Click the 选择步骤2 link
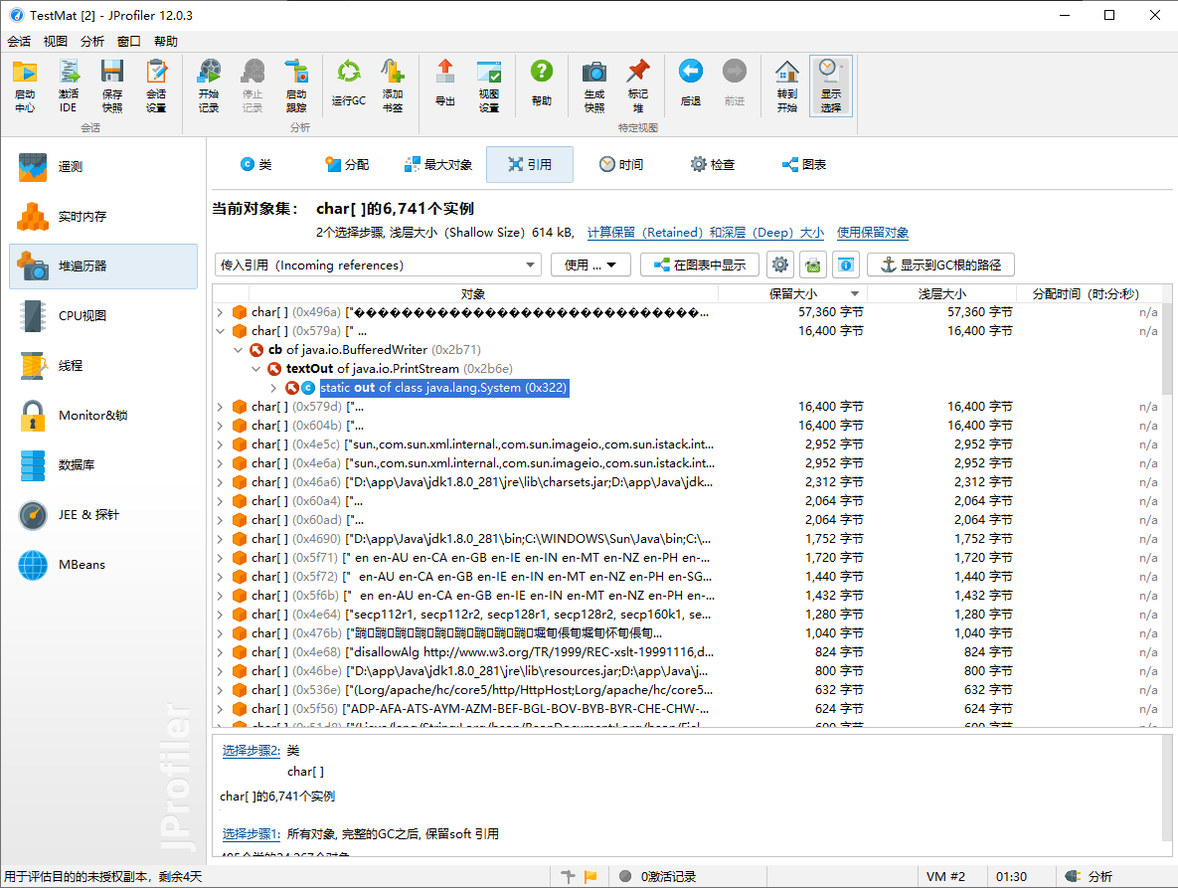The width and height of the screenshot is (1178, 888). [x=251, y=751]
